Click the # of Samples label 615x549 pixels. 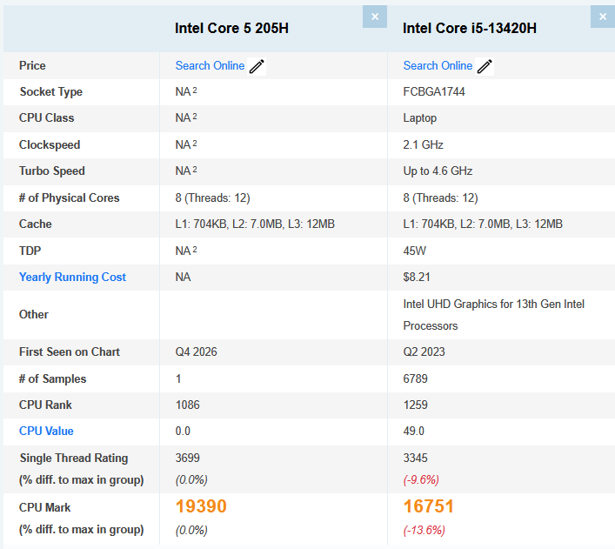pyautogui.click(x=52, y=378)
